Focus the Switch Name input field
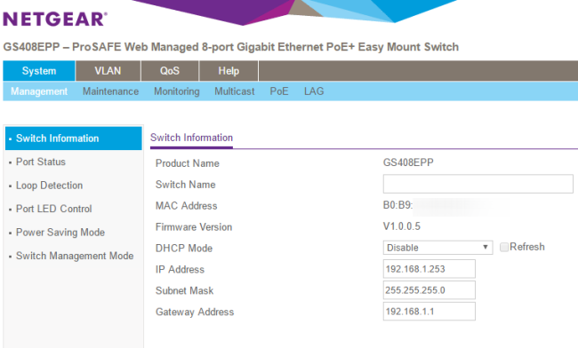Screen dimensions: 578x348 tap(478, 184)
